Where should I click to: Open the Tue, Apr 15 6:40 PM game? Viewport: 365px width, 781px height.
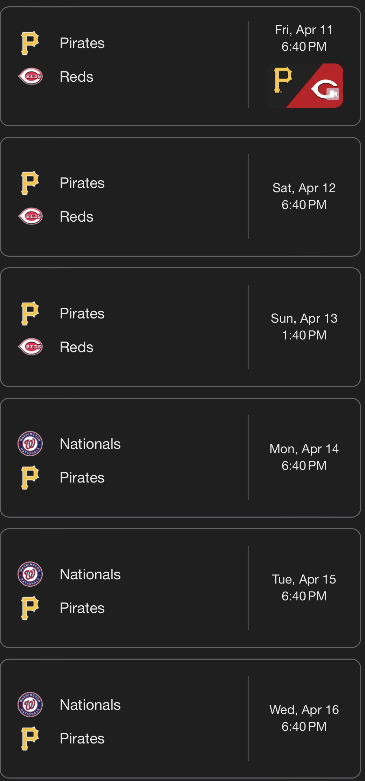(x=181, y=588)
